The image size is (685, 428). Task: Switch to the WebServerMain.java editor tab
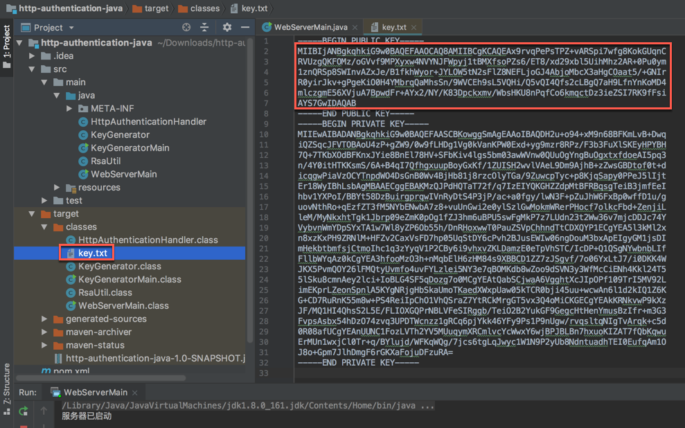click(x=309, y=28)
